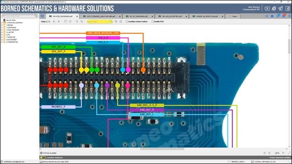Click the purple EAR_OUT_R pin dot
The width and height of the screenshot is (292, 164).
(107, 86)
